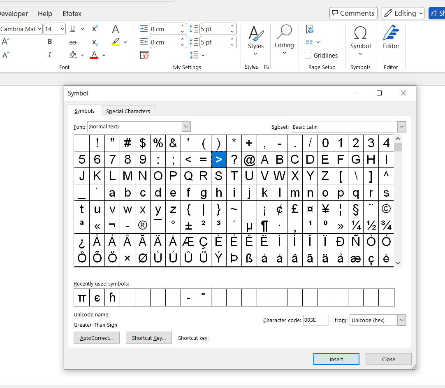Toggle italic formatting

click(50, 55)
